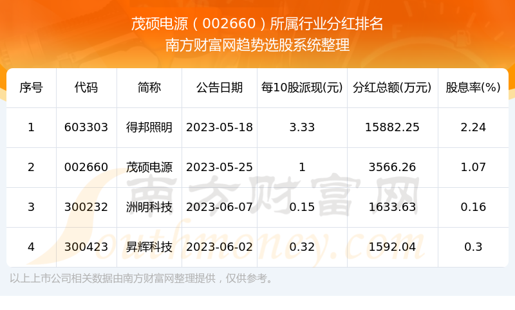Select the 序号 column header
This screenshot has height=310, width=515.
tap(31, 87)
